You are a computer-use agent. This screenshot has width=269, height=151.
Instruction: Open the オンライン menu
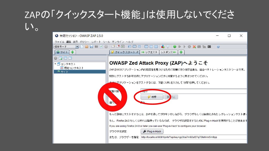118,42
